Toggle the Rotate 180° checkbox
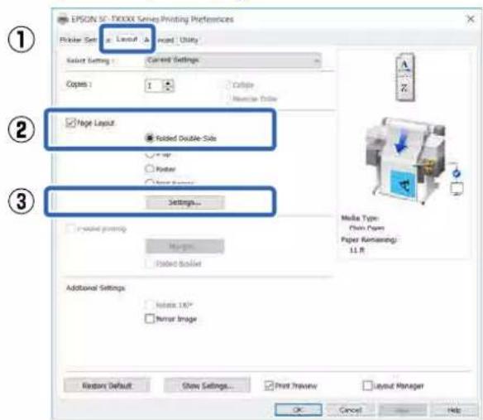Screen dimensions: 483x420 coord(150,305)
